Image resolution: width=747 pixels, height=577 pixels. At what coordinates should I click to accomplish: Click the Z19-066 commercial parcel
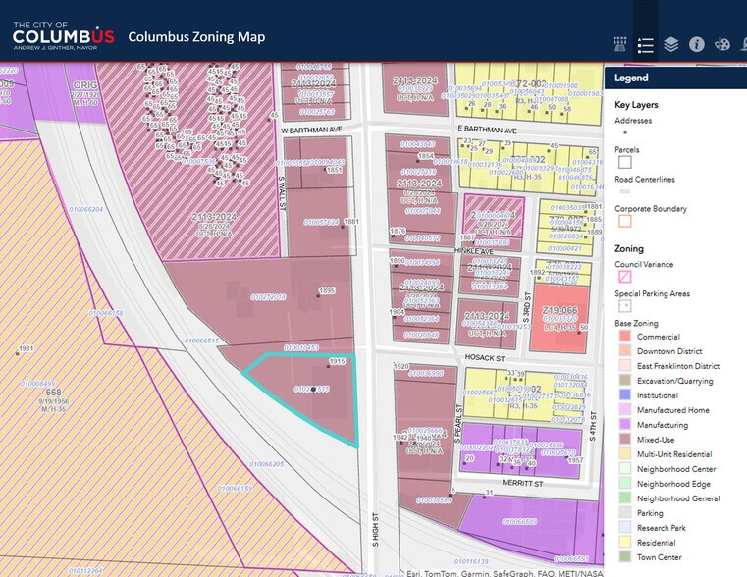560,318
